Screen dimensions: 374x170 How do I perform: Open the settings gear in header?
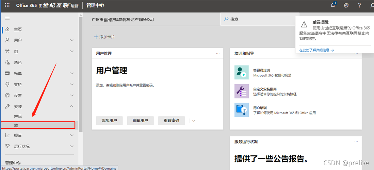(346, 5)
